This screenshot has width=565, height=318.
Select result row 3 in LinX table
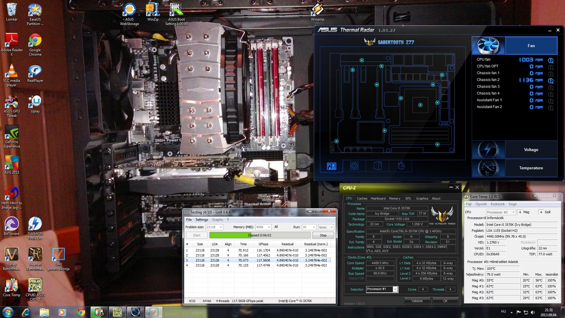(x=257, y=260)
